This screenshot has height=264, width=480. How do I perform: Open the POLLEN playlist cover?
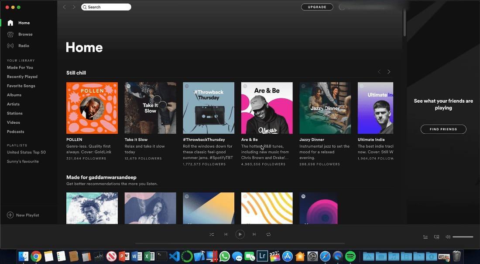coord(92,108)
